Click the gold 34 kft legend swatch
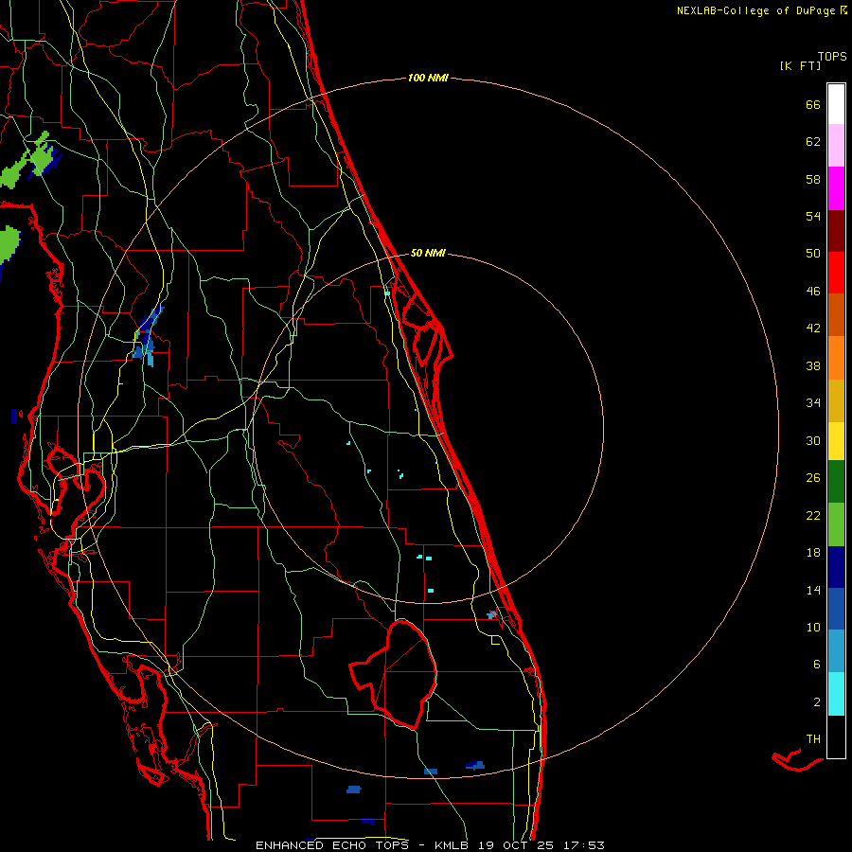 [x=836, y=400]
